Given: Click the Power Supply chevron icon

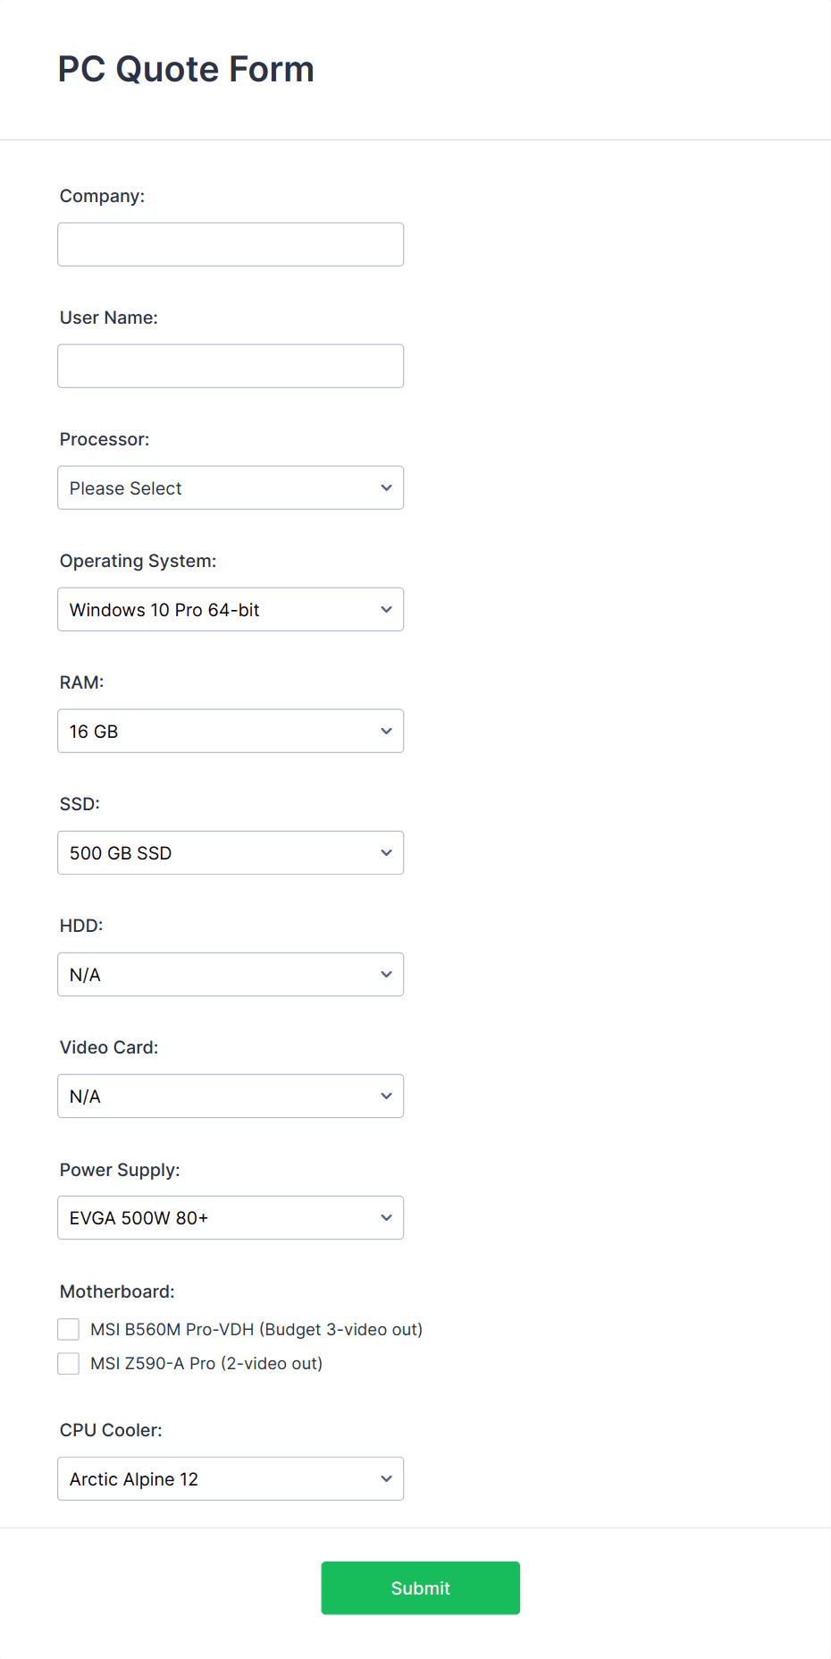Looking at the screenshot, I should point(386,1217).
